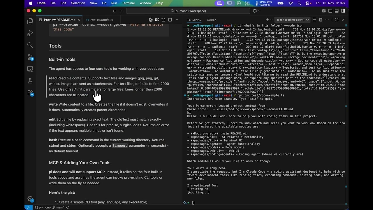Kill terminal using trash icon
Screen dimensions: 373x210
[321, 20]
